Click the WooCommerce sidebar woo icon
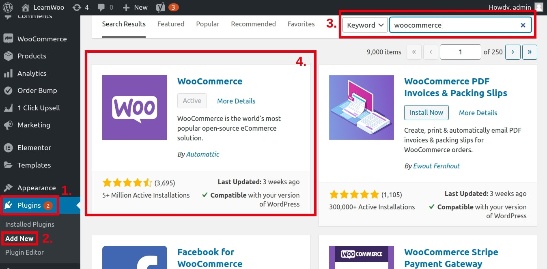 [8, 39]
